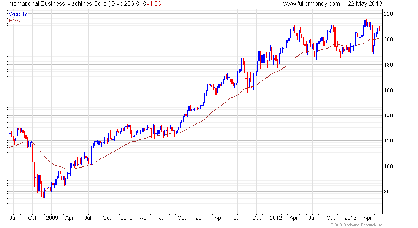The width and height of the screenshot is (418, 228).
Task: Click the 80 price axis label
Action: coord(387,192)
